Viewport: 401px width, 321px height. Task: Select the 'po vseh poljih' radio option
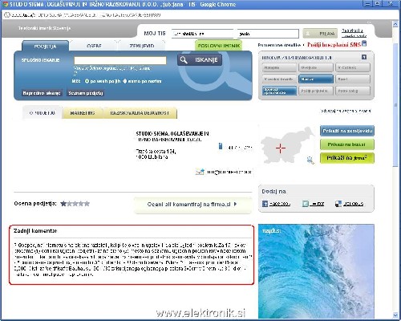[x=87, y=81]
